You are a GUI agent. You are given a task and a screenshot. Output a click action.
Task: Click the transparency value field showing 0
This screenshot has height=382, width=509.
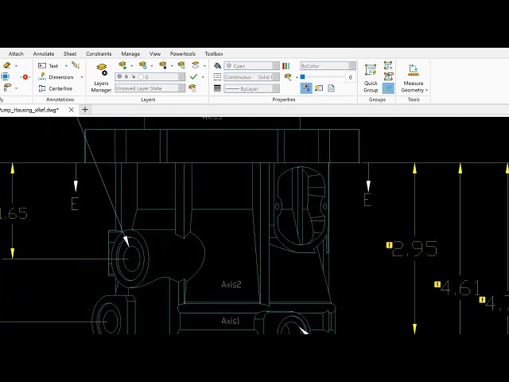[x=350, y=77]
